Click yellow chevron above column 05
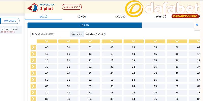This screenshot has width=203, height=101. (x=155, y=41)
